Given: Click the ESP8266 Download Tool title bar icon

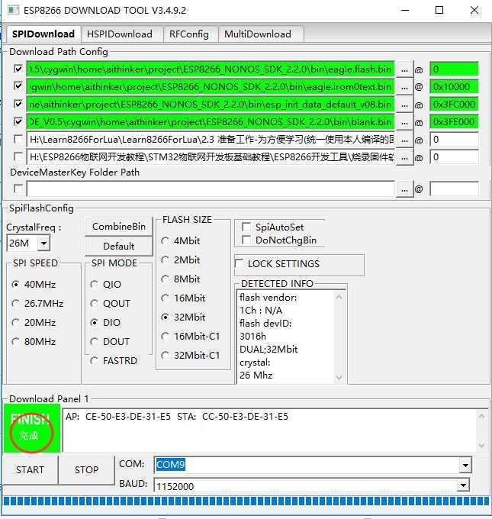Looking at the screenshot, I should (x=13, y=10).
